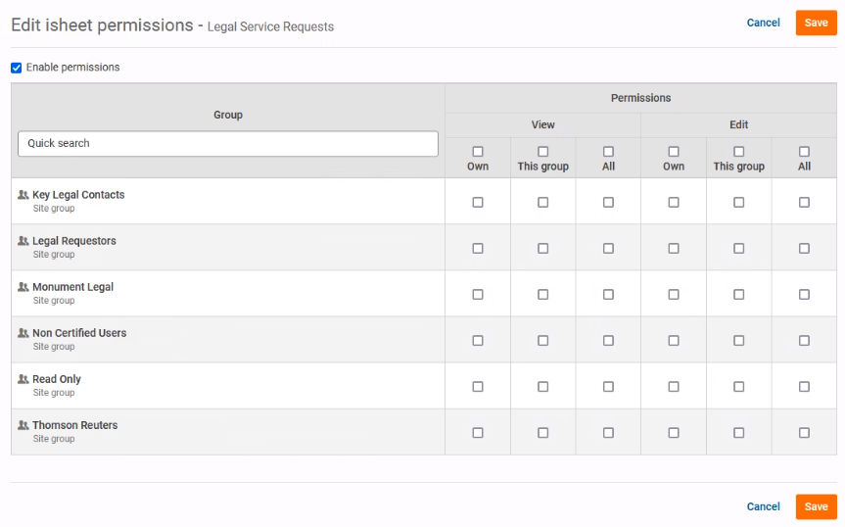Click the Key Legal Contacts group name

(x=78, y=195)
